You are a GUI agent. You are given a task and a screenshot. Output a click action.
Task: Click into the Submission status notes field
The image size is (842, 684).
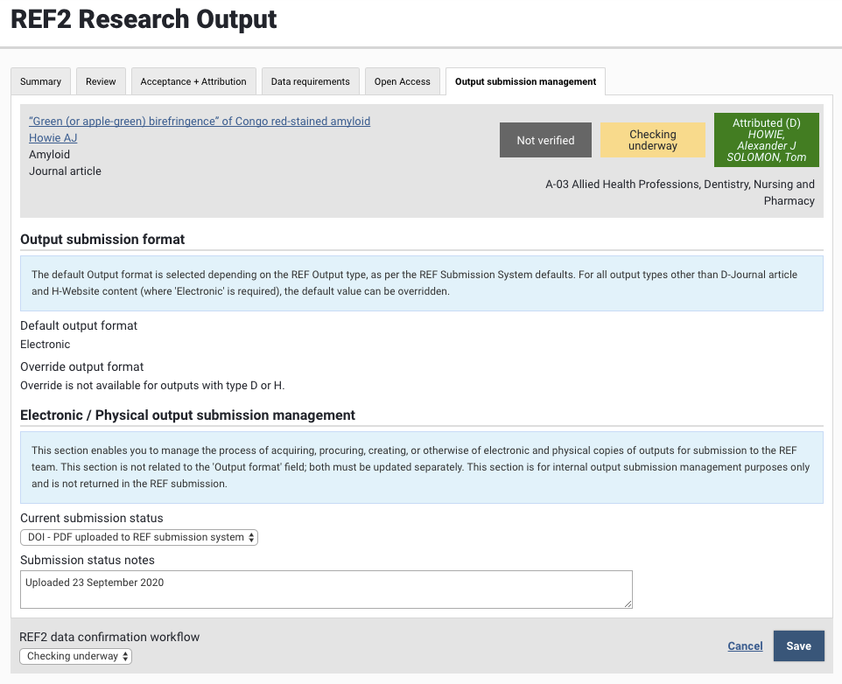click(x=326, y=589)
